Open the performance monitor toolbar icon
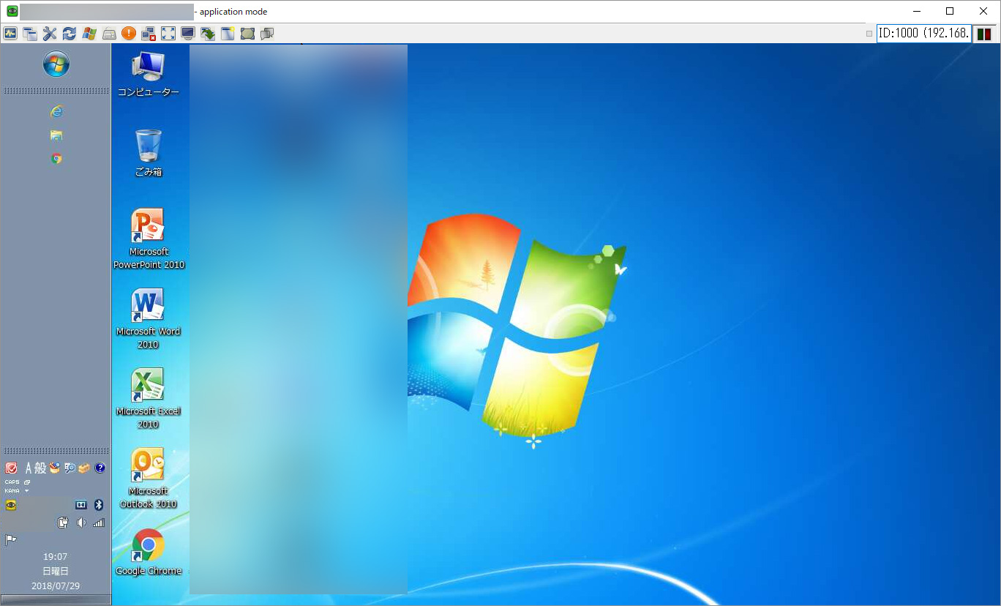Viewport: 1001px width, 606px height. [x=10, y=33]
